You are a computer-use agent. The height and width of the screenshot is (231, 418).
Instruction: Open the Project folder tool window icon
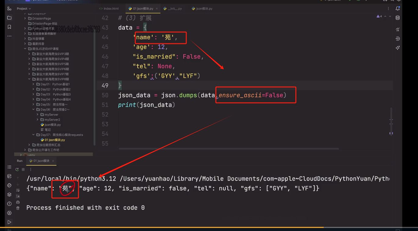[x=9, y=18]
